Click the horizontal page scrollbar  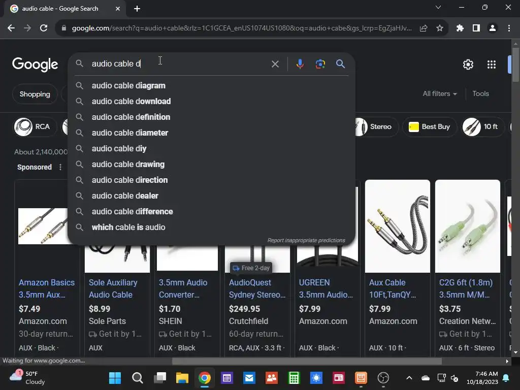click(307, 361)
